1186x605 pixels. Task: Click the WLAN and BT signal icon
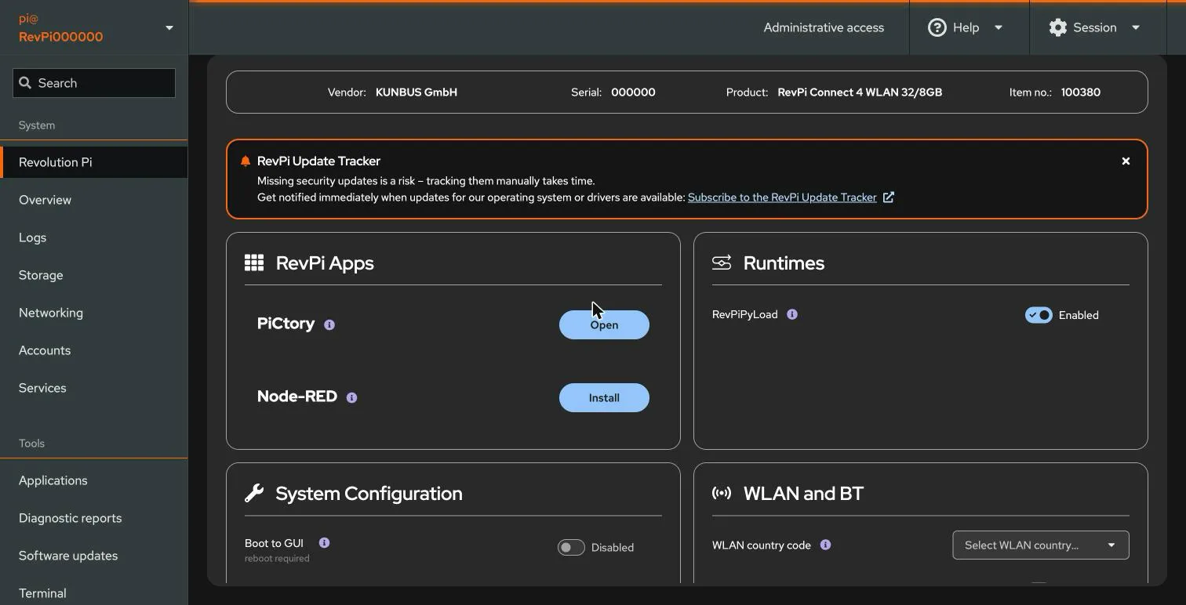pyautogui.click(x=722, y=493)
